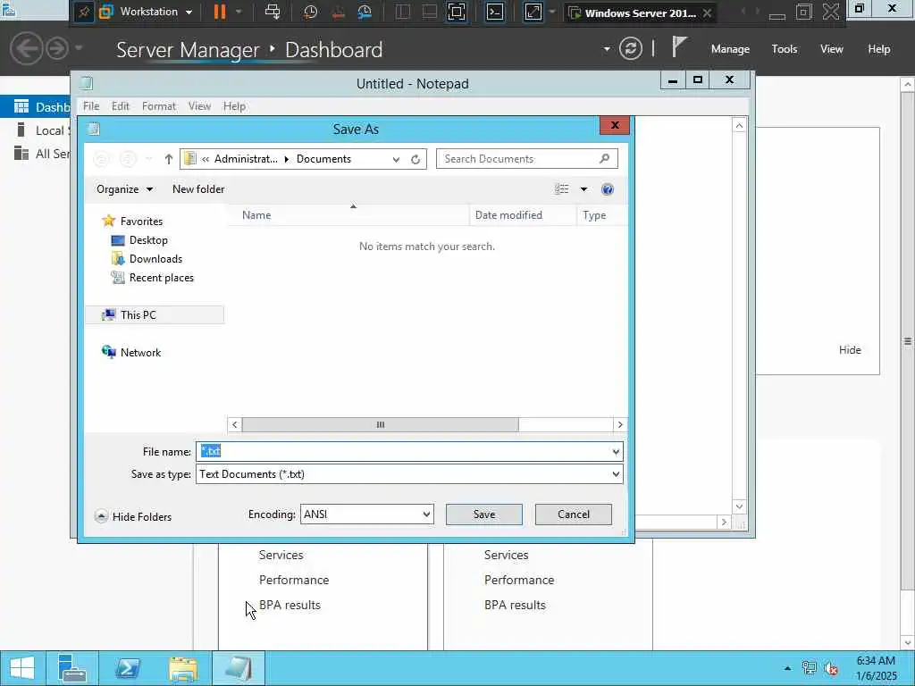This screenshot has height=686, width=915.
Task: Select Desktop in the navigation pane
Action: pyautogui.click(x=148, y=239)
